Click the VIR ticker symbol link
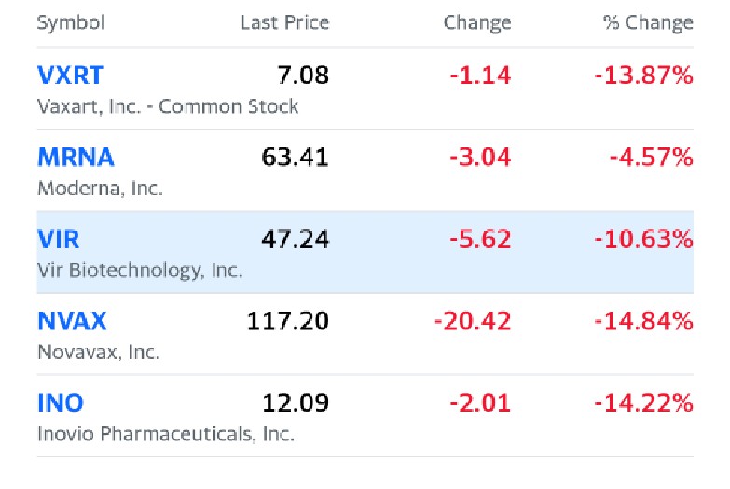This screenshot has height=489, width=730. pos(59,240)
